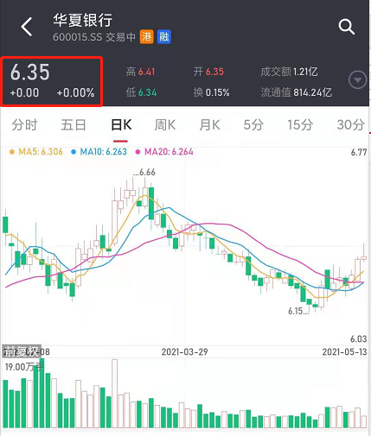Tap the code 600015.SS 交易中

[x=94, y=37]
